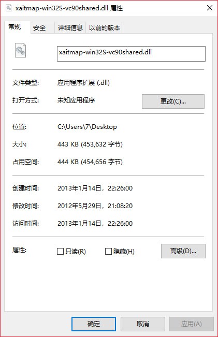Click the 取消 button
The width and height of the screenshot is (218, 337).
tap(143, 324)
